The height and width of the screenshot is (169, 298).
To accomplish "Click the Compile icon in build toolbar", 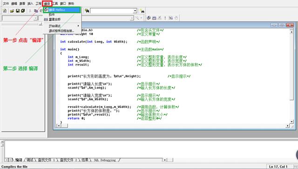I will [x=149, y=18].
